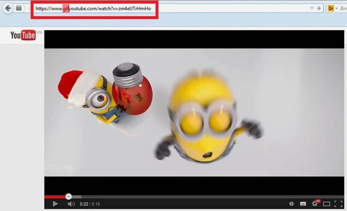Viewport: 347px width, 211px height.
Task: Click the video seek bar track
Action: [194, 197]
